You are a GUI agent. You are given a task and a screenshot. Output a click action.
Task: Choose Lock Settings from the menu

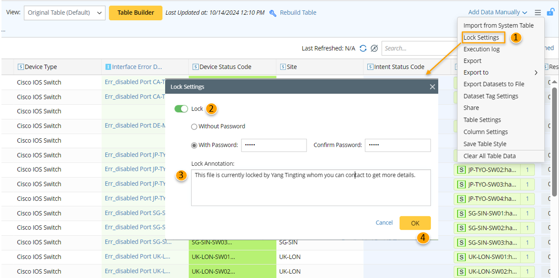pyautogui.click(x=481, y=37)
